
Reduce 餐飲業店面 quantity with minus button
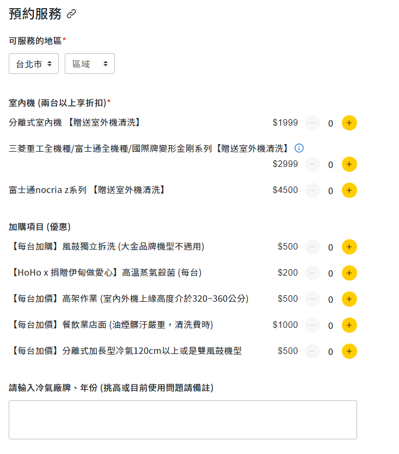(x=312, y=325)
